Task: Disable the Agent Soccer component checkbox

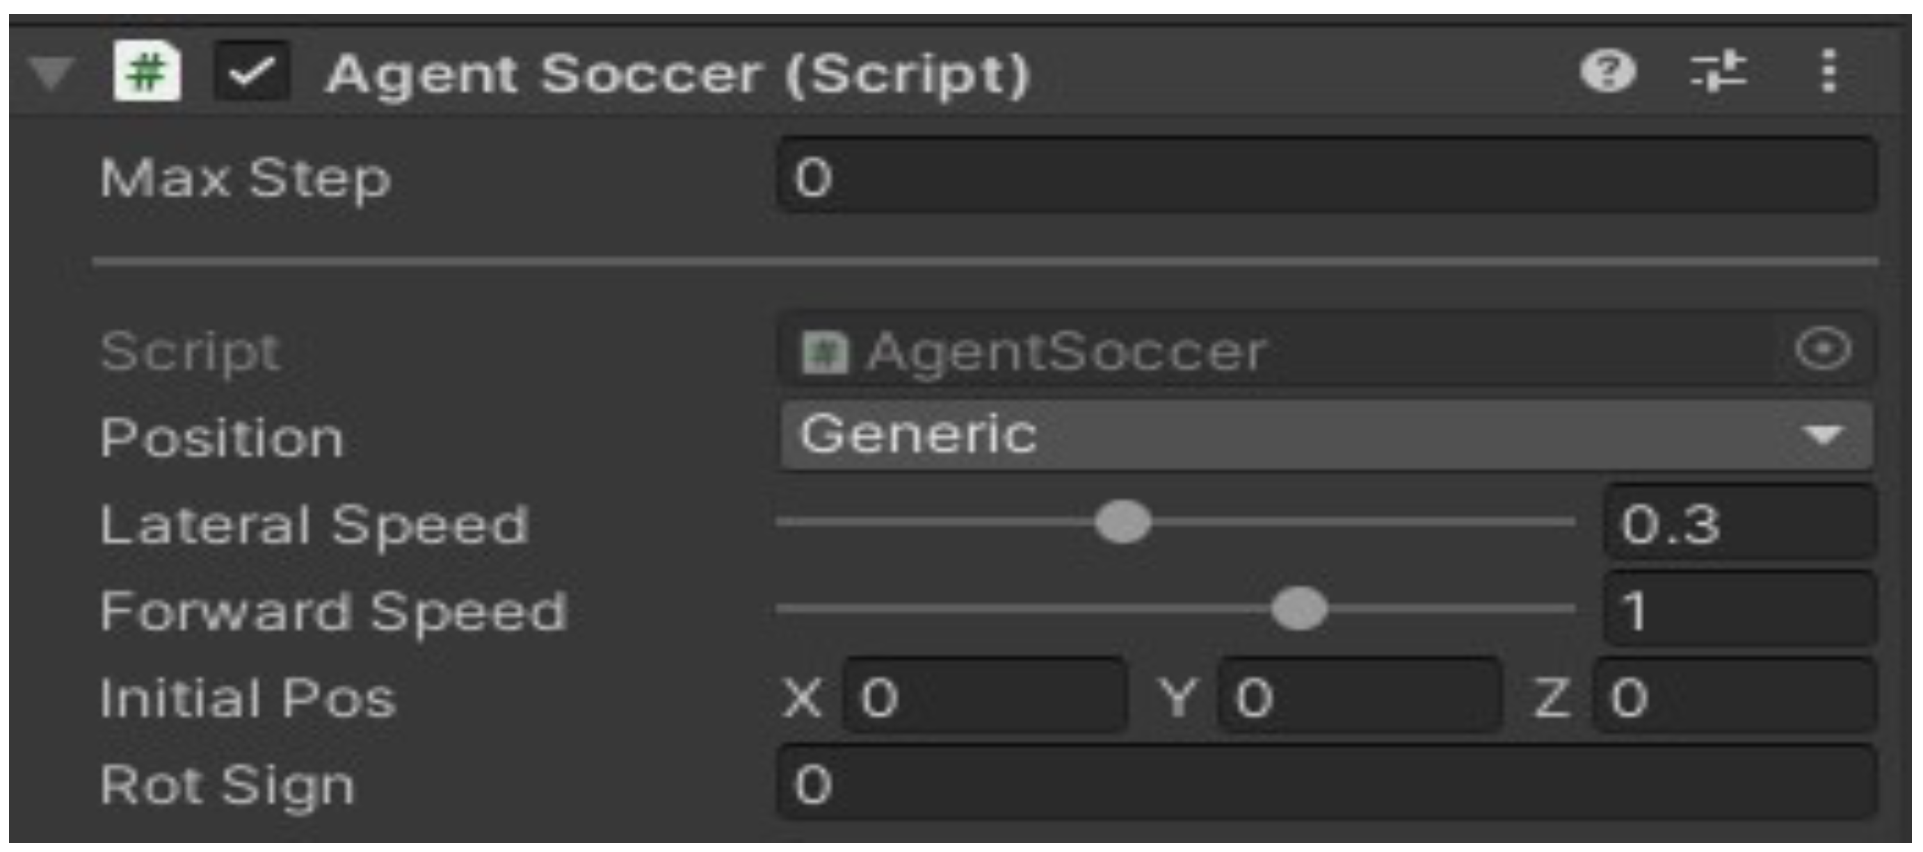Action: point(252,72)
